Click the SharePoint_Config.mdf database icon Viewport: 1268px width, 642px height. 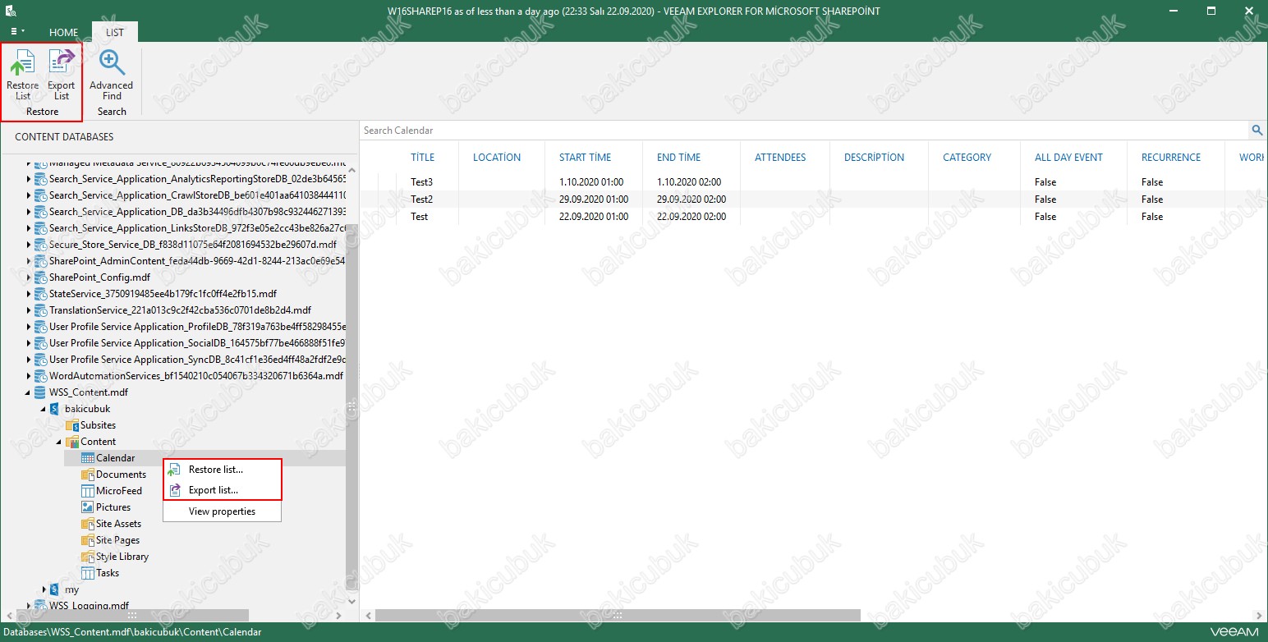click(x=40, y=277)
